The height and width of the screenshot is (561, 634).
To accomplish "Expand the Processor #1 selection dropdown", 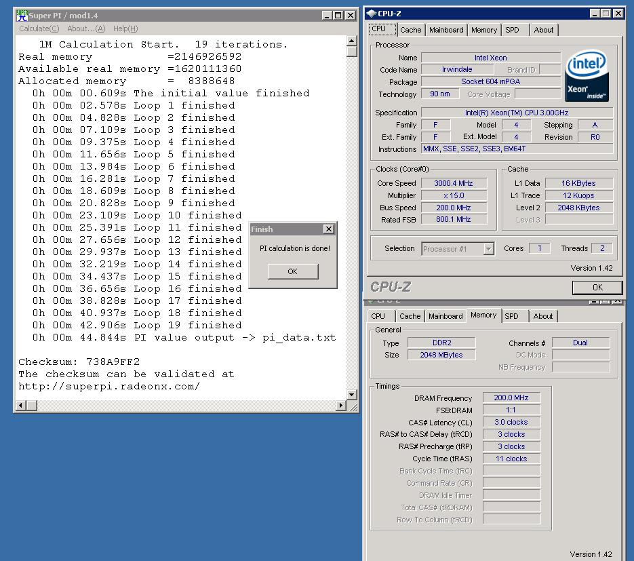I will (x=488, y=249).
